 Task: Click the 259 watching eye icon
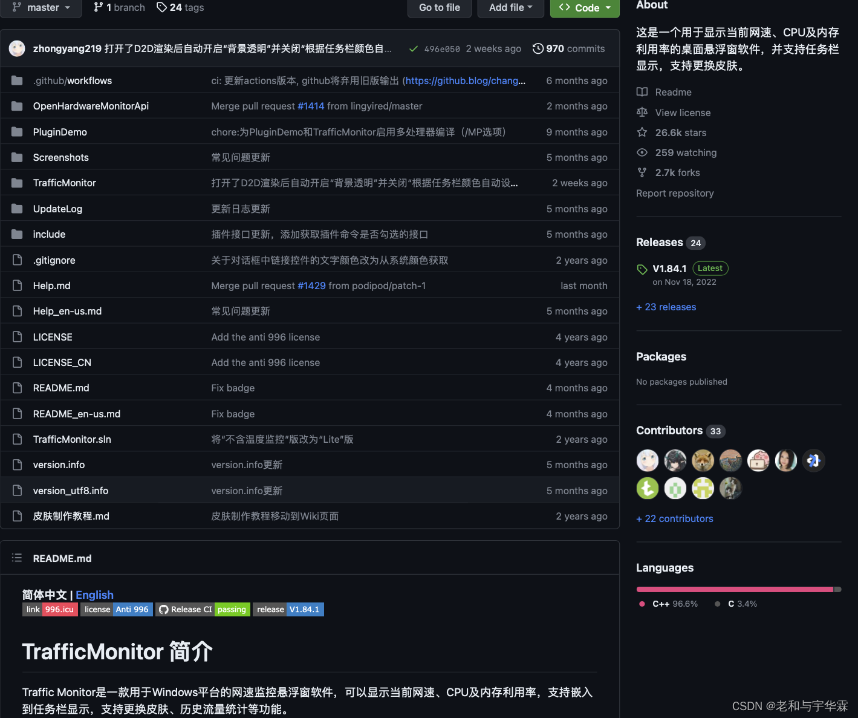pos(642,152)
